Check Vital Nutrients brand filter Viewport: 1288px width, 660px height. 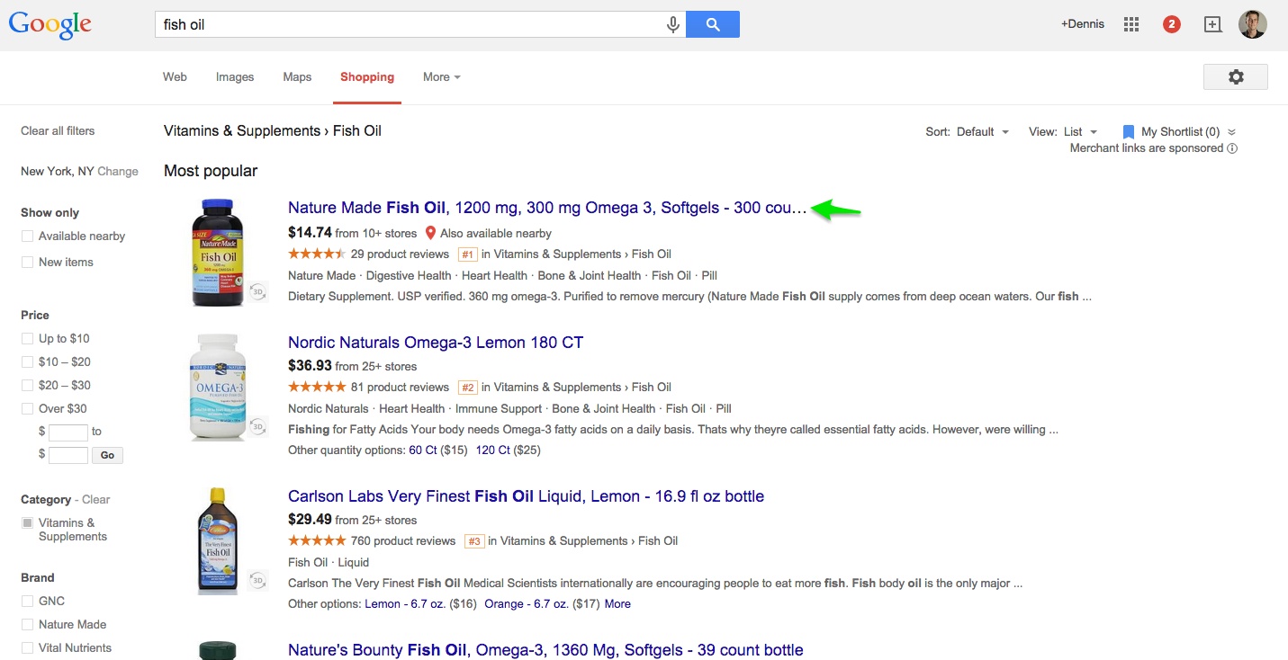pos(28,648)
